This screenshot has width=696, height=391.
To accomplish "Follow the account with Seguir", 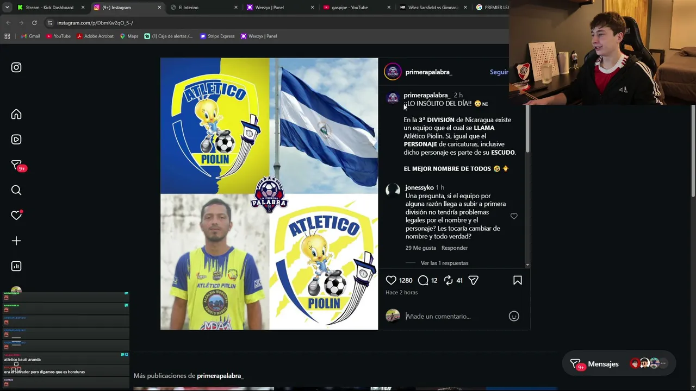I will pos(499,72).
